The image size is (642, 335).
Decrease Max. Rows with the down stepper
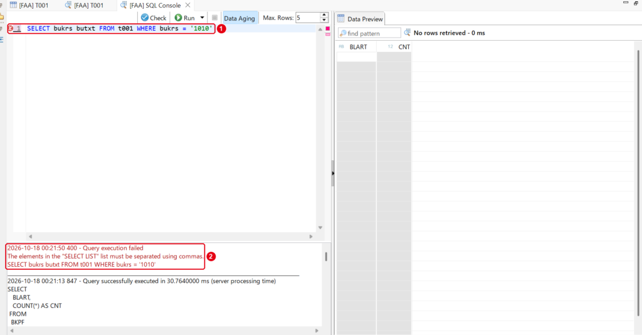324,20
